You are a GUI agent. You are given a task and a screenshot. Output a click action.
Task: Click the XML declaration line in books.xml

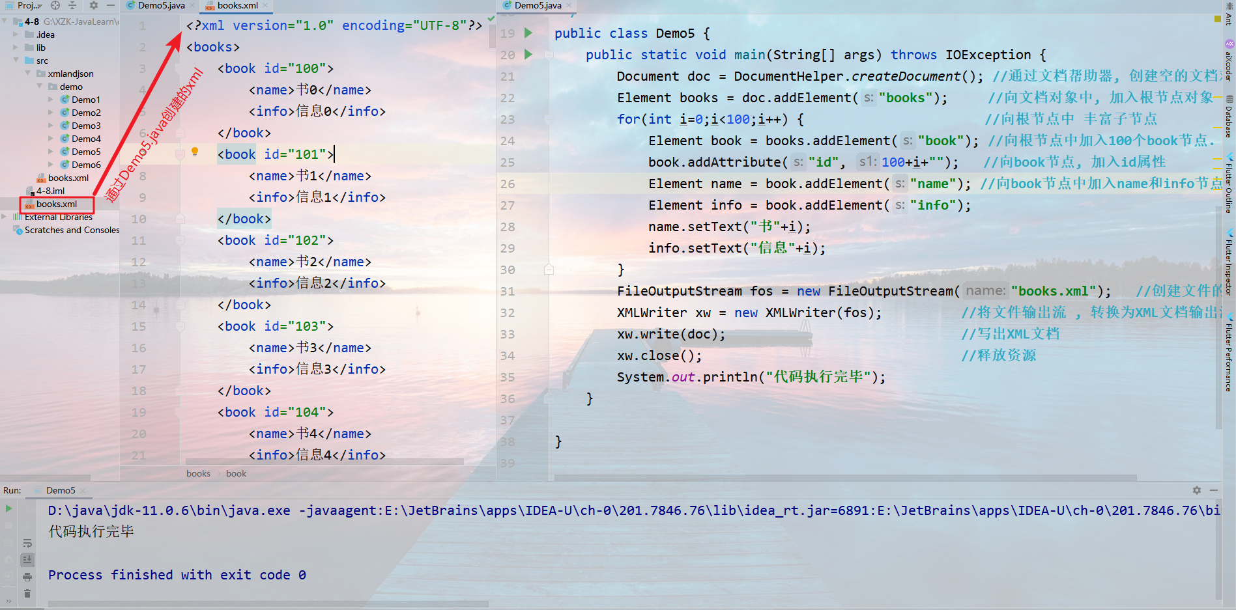coord(334,25)
